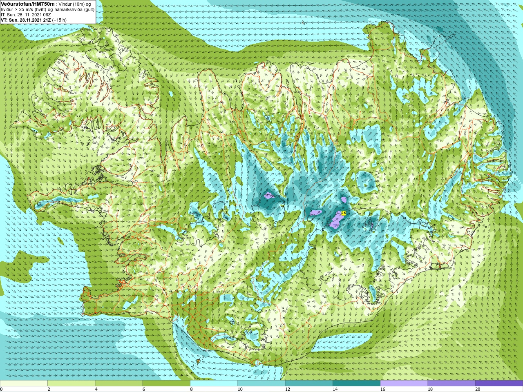Click the yellow 26 max gust marker

[x=343, y=213]
